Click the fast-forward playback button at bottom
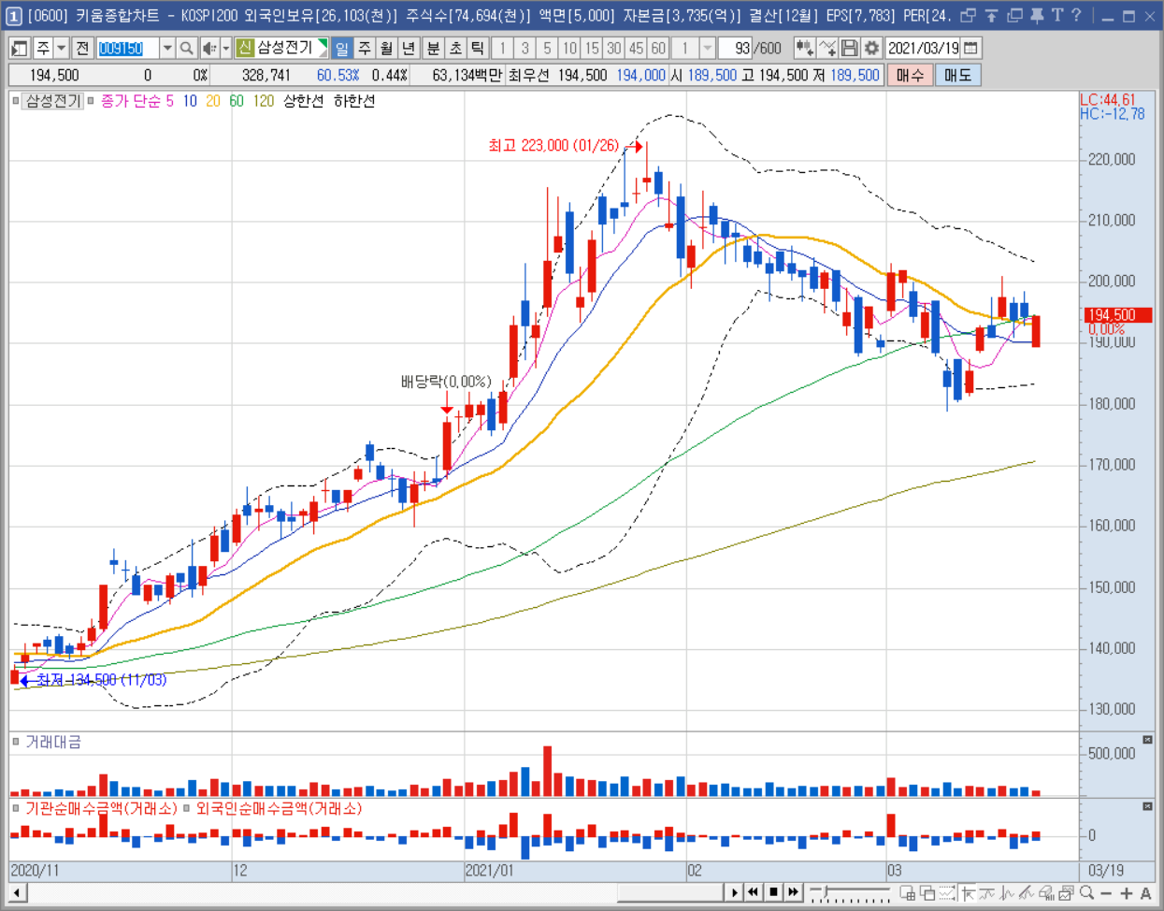 pyautogui.click(x=794, y=892)
